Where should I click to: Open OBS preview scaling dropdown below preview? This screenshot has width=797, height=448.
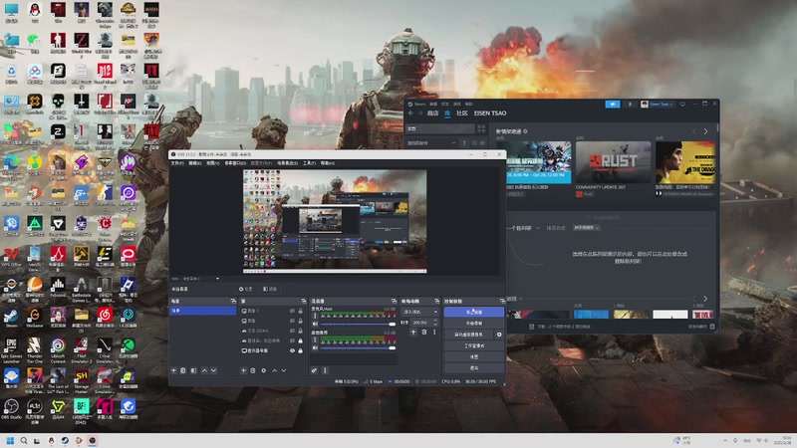(201, 279)
